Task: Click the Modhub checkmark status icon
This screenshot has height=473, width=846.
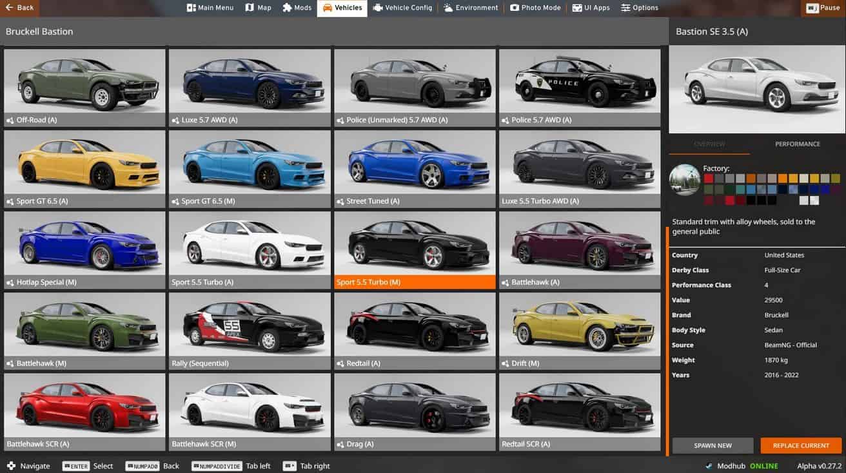Action: [x=709, y=466]
